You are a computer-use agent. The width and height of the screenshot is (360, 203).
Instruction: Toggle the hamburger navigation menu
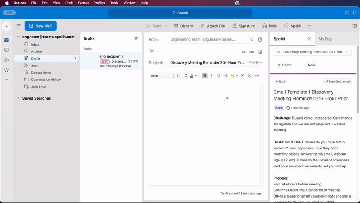point(18,26)
